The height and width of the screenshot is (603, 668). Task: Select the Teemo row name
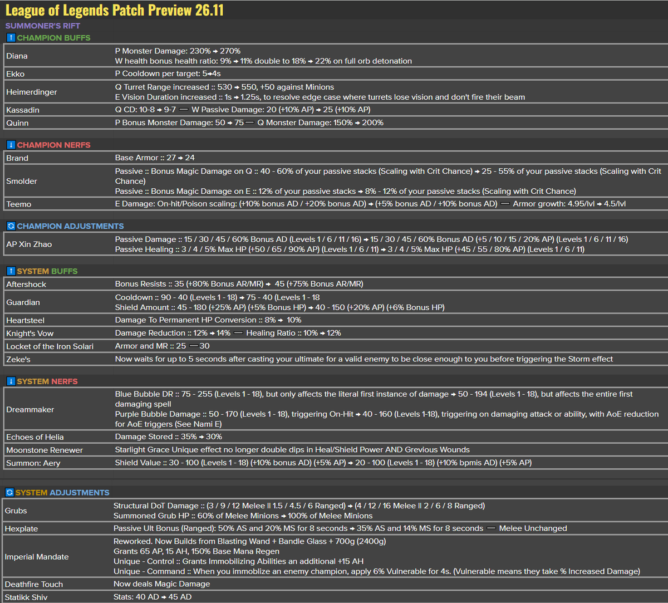[x=19, y=204]
